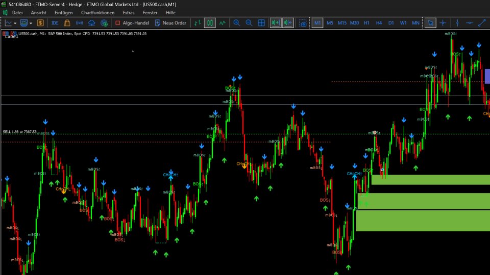490x275 pixels.
Task: Take a chart screenshot with camera icon
Action: [x=303, y=23]
